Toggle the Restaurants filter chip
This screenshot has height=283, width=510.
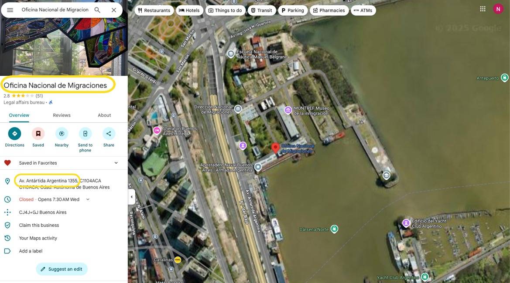[x=154, y=10]
